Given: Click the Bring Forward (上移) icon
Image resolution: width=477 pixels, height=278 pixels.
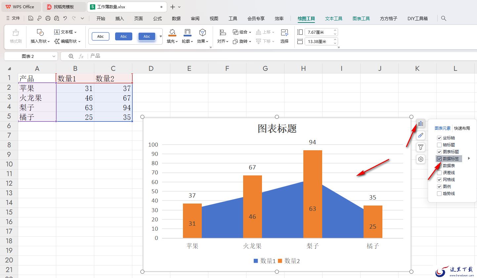Looking at the screenshot, I should pyautogui.click(x=259, y=32).
